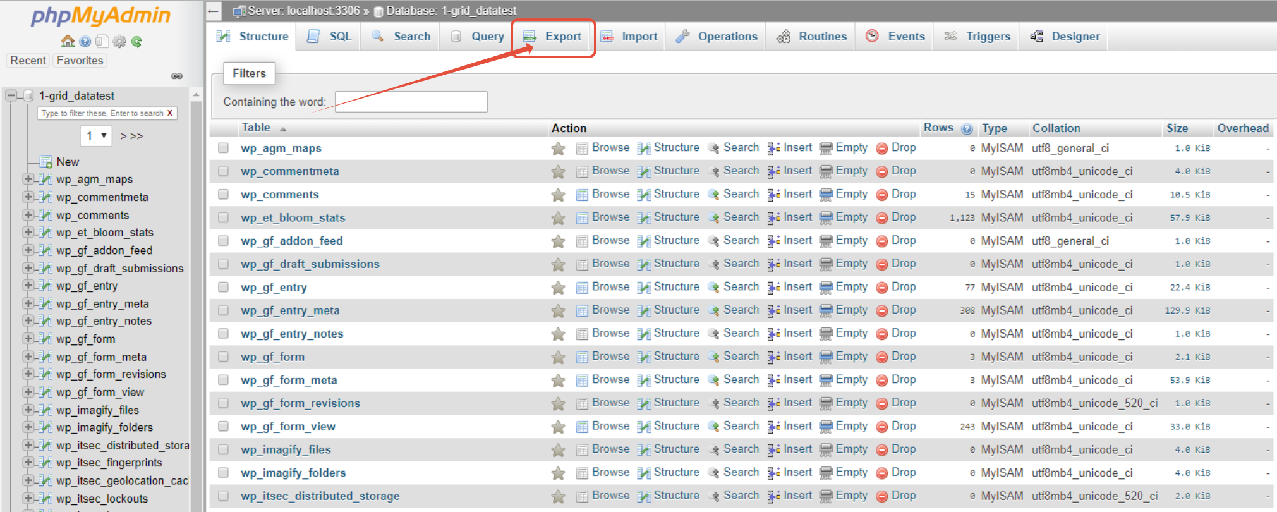Click Structure icon in wp_et_bloom_stats row

643,218
